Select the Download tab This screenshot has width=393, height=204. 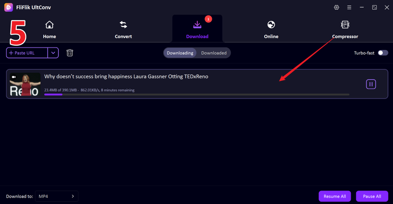[x=197, y=29]
